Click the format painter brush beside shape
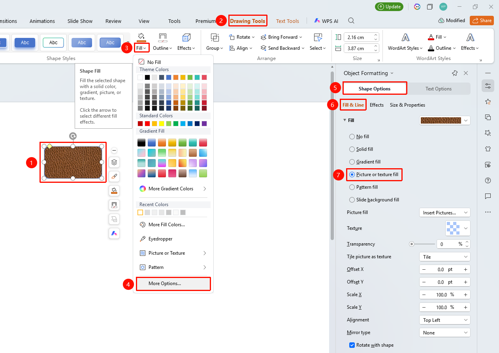Viewport: 499px width, 353px height. [x=114, y=176]
